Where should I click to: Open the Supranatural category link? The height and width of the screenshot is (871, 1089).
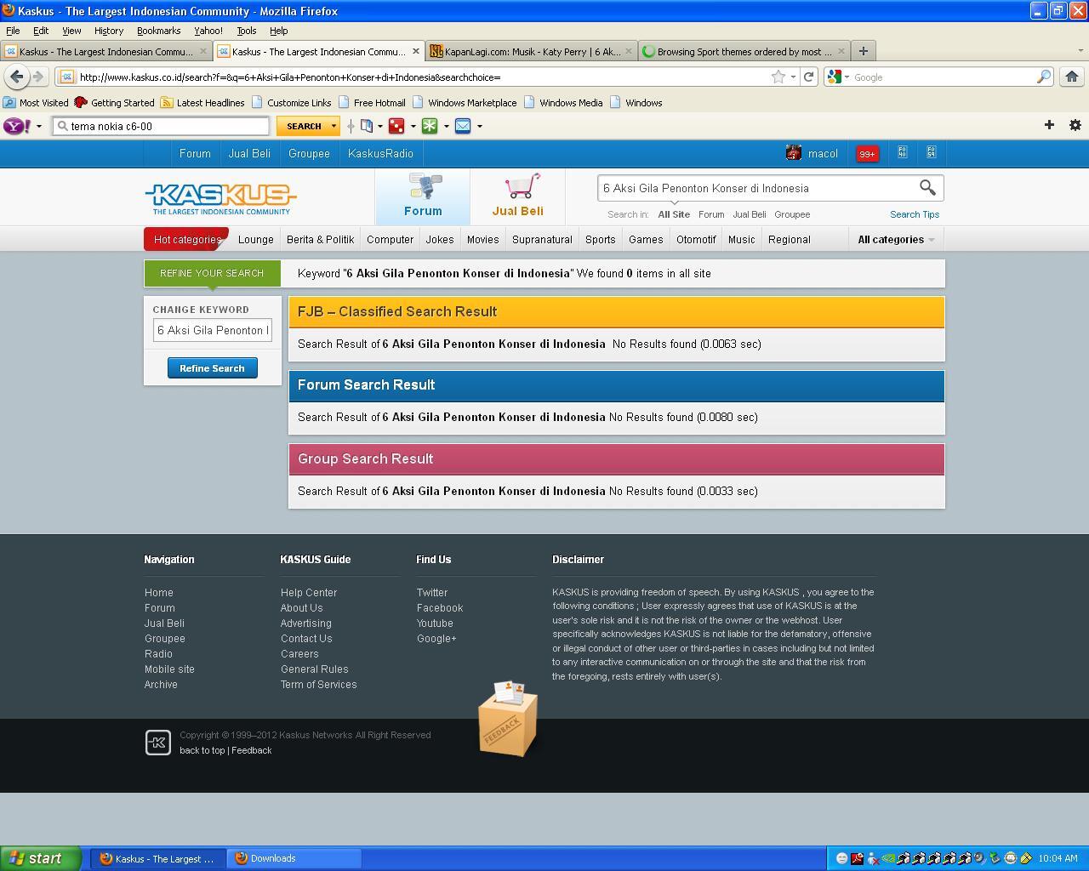[x=542, y=240]
